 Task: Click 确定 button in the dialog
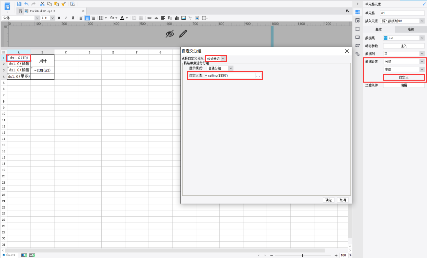tap(329, 200)
